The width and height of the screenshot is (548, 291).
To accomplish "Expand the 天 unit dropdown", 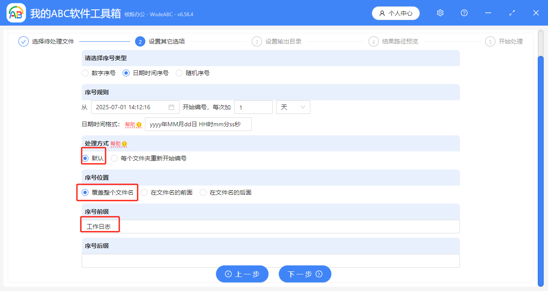I will [293, 107].
